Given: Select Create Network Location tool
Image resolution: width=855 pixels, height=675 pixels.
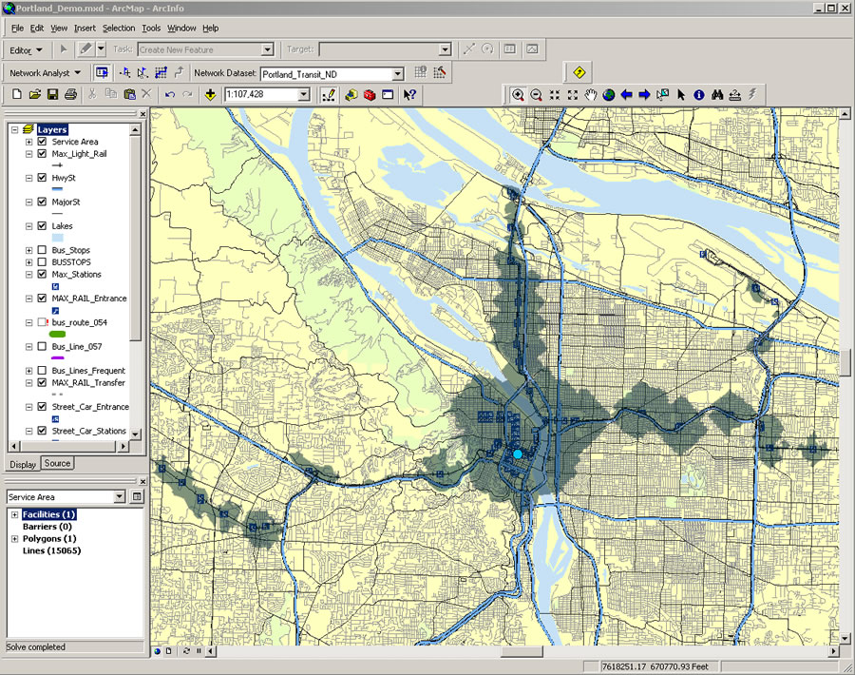Looking at the screenshot, I should pyautogui.click(x=125, y=72).
